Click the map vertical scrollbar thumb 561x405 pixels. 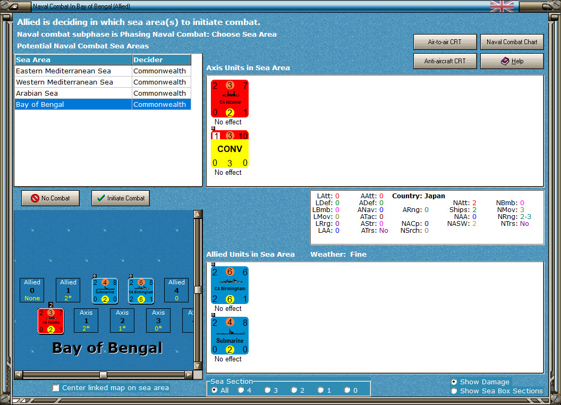198,290
